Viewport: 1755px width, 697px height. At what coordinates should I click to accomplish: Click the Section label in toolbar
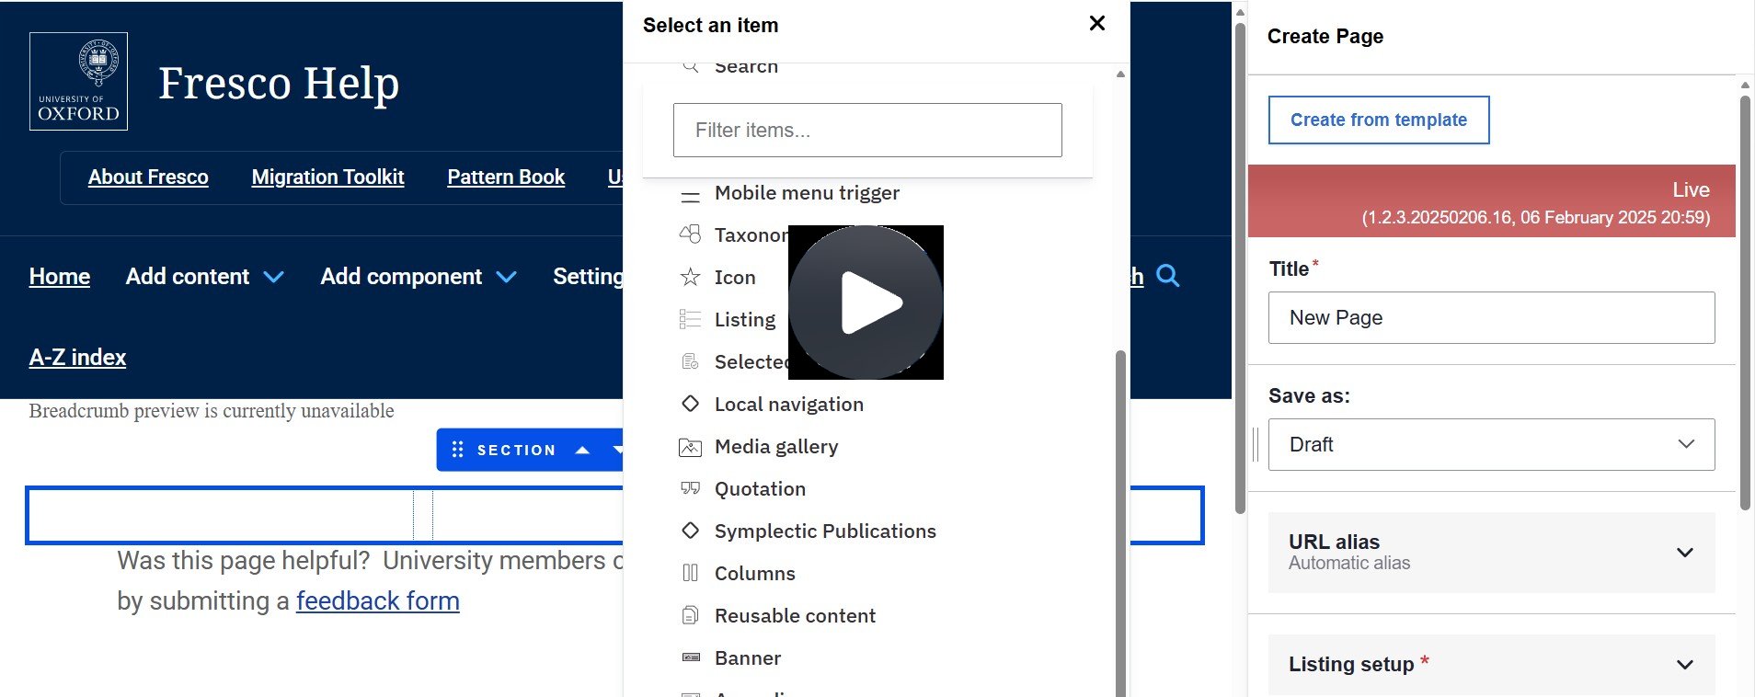click(x=516, y=451)
